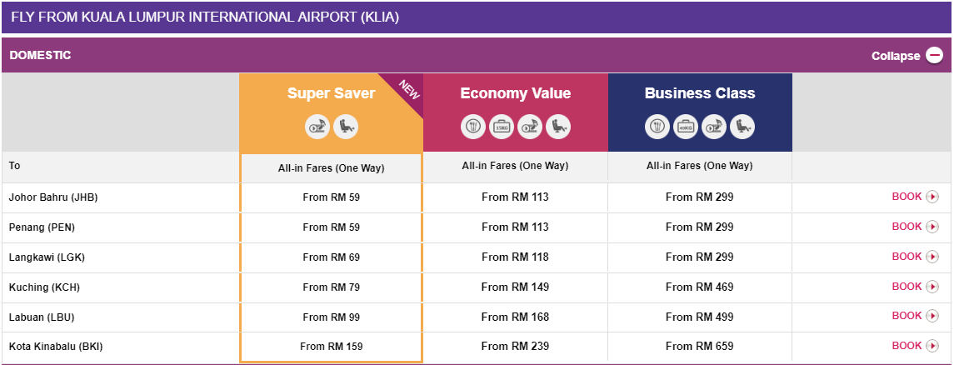Select the Business Class fare column header
954x365 pixels.
pyautogui.click(x=700, y=93)
